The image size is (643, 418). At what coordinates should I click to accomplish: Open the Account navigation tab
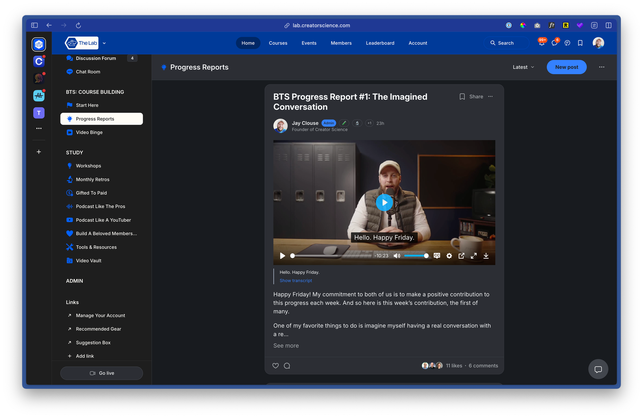tap(418, 43)
